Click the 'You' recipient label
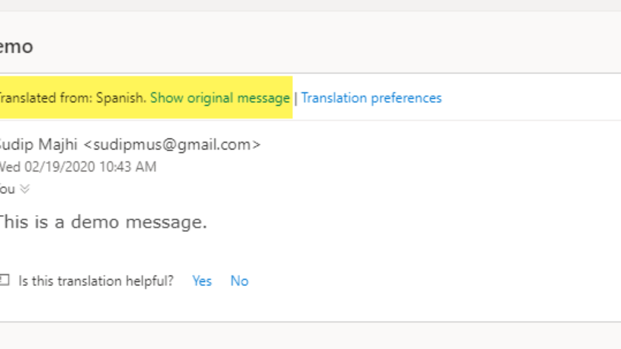This screenshot has width=621, height=349. [x=7, y=189]
